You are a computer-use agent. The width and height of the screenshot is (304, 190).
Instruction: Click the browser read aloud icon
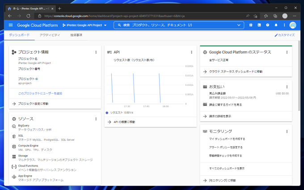pos(248,16)
